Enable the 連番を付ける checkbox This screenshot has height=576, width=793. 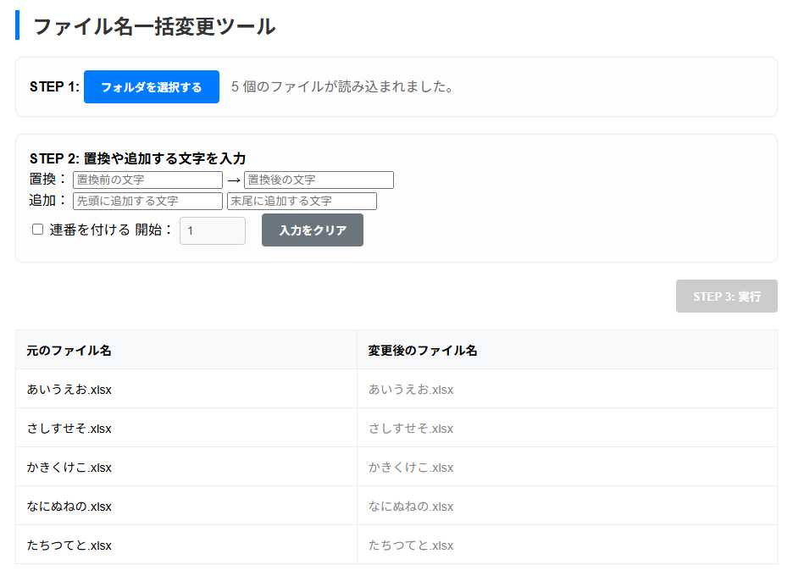[37, 230]
